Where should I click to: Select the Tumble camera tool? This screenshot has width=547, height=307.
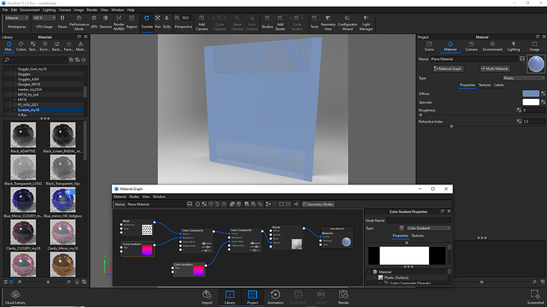(147, 22)
